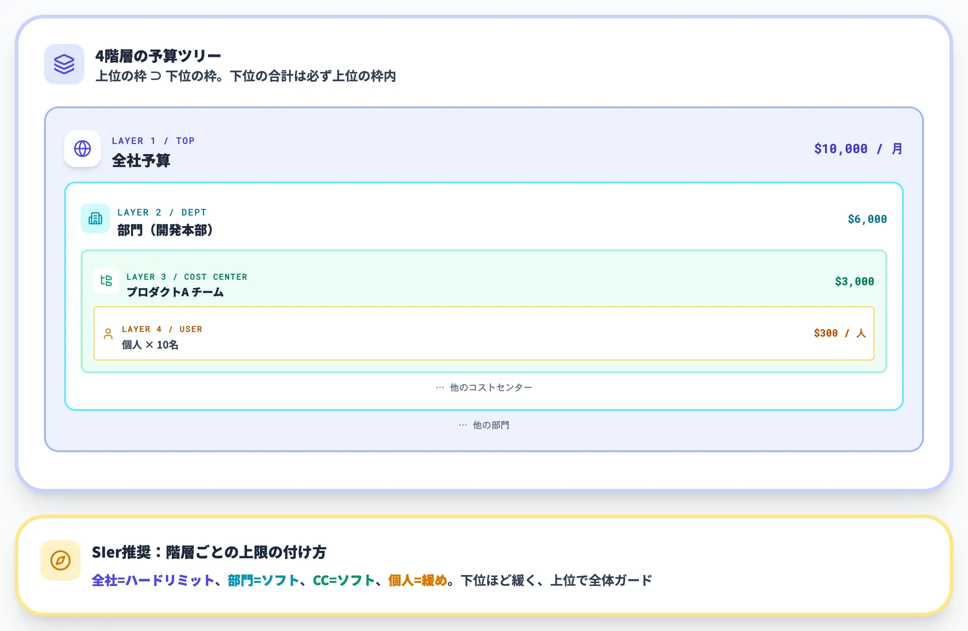
Task: Select the LAYER 2 / DEPT label
Action: click(161, 212)
